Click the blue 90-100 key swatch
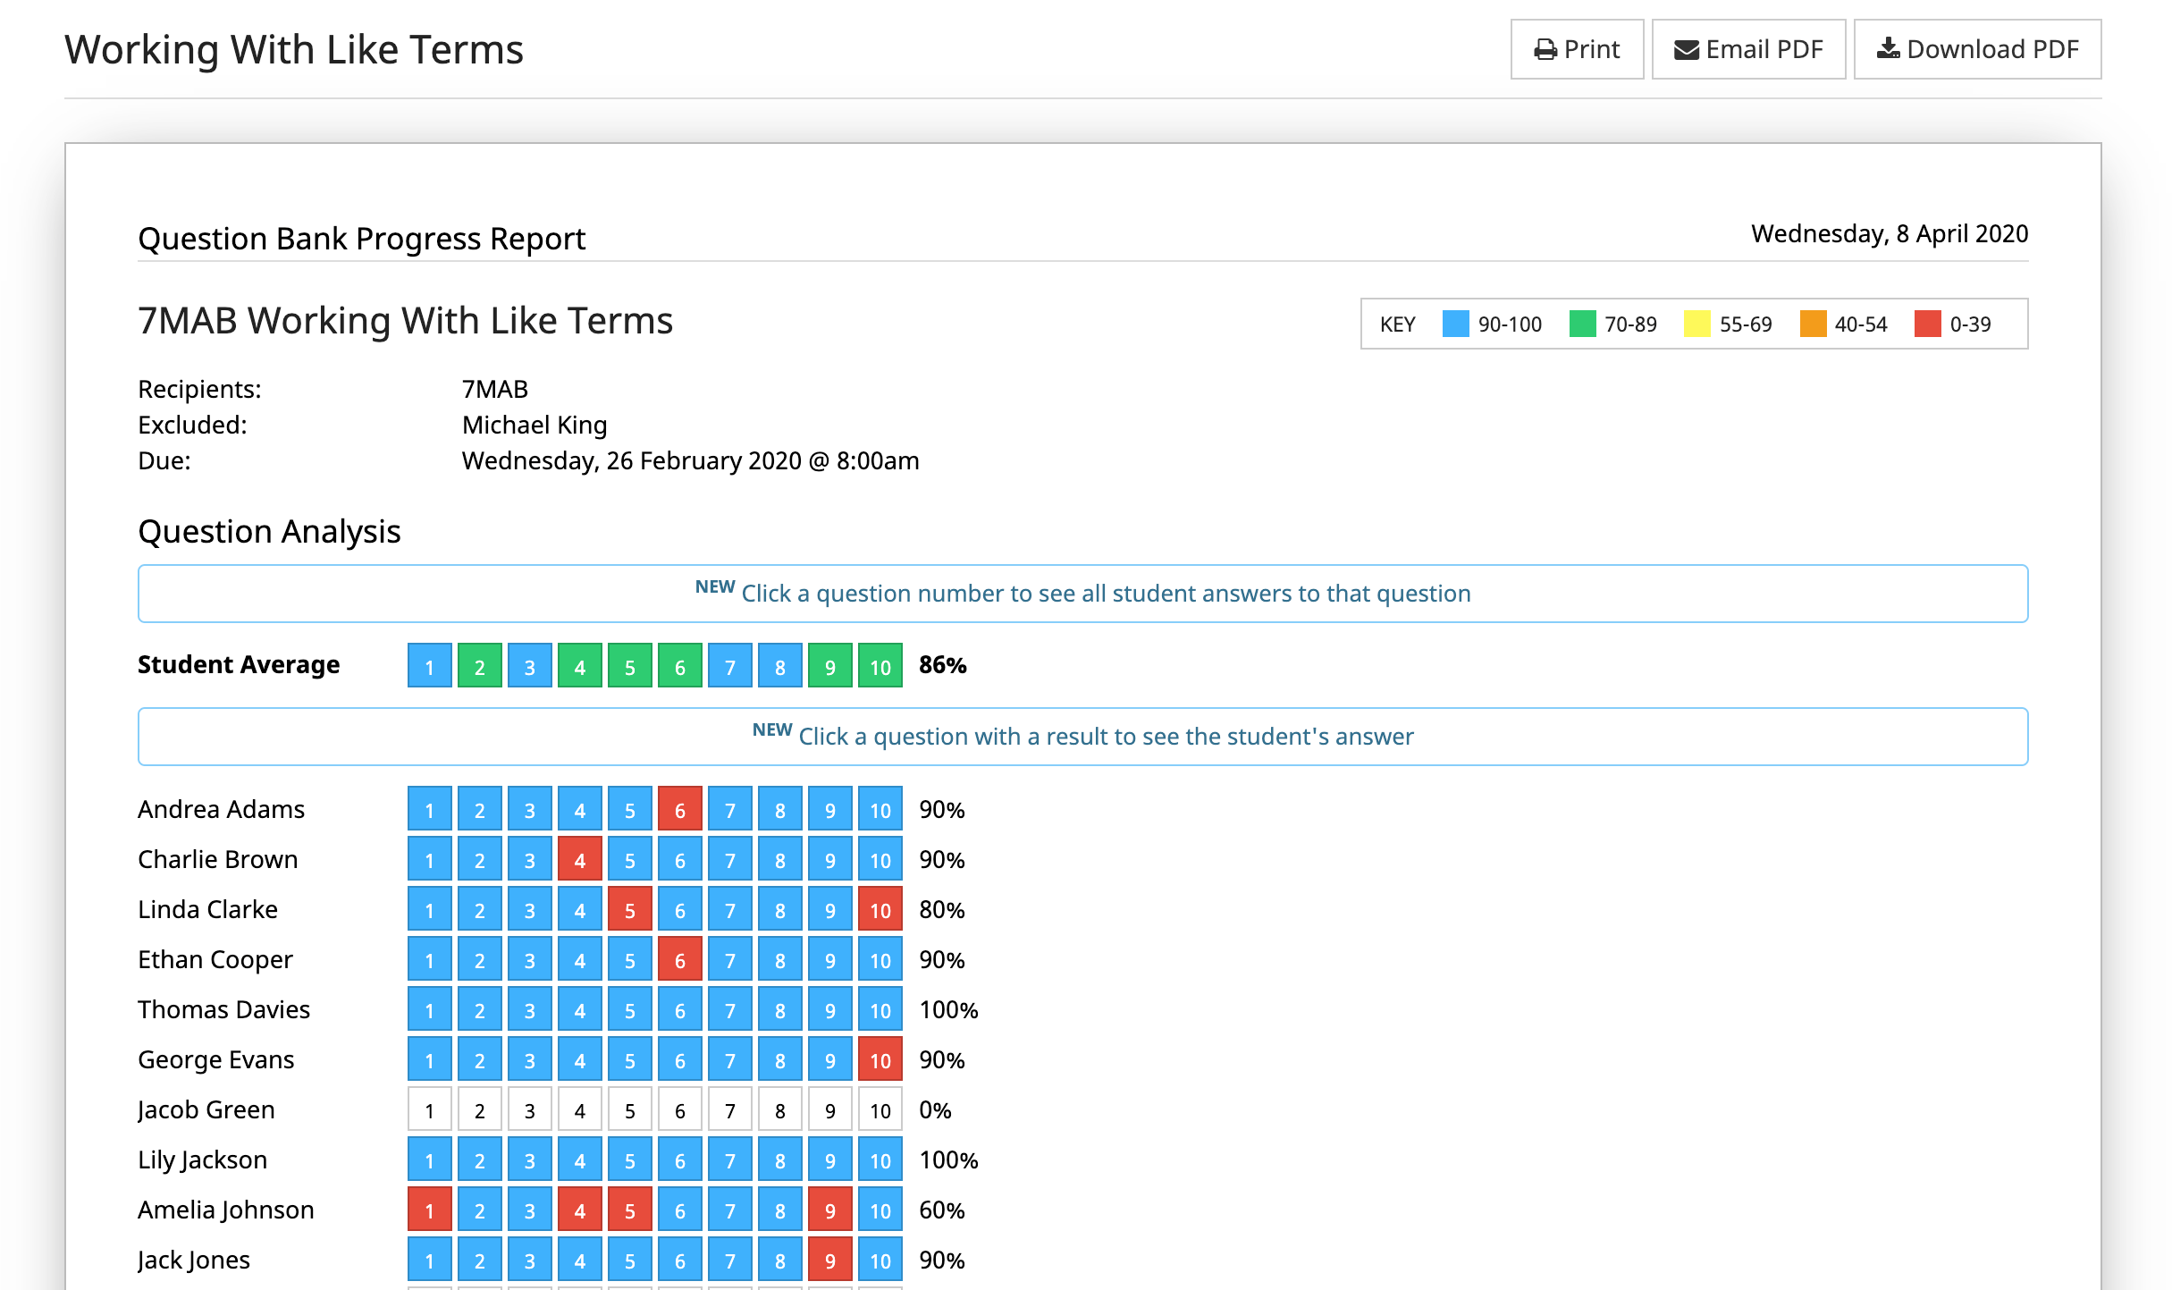Viewport: 2172px width, 1290px height. click(1455, 324)
